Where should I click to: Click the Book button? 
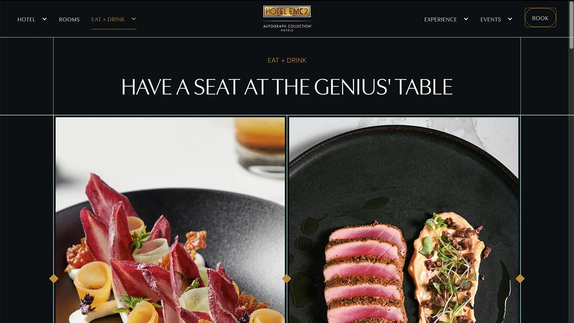(x=541, y=18)
